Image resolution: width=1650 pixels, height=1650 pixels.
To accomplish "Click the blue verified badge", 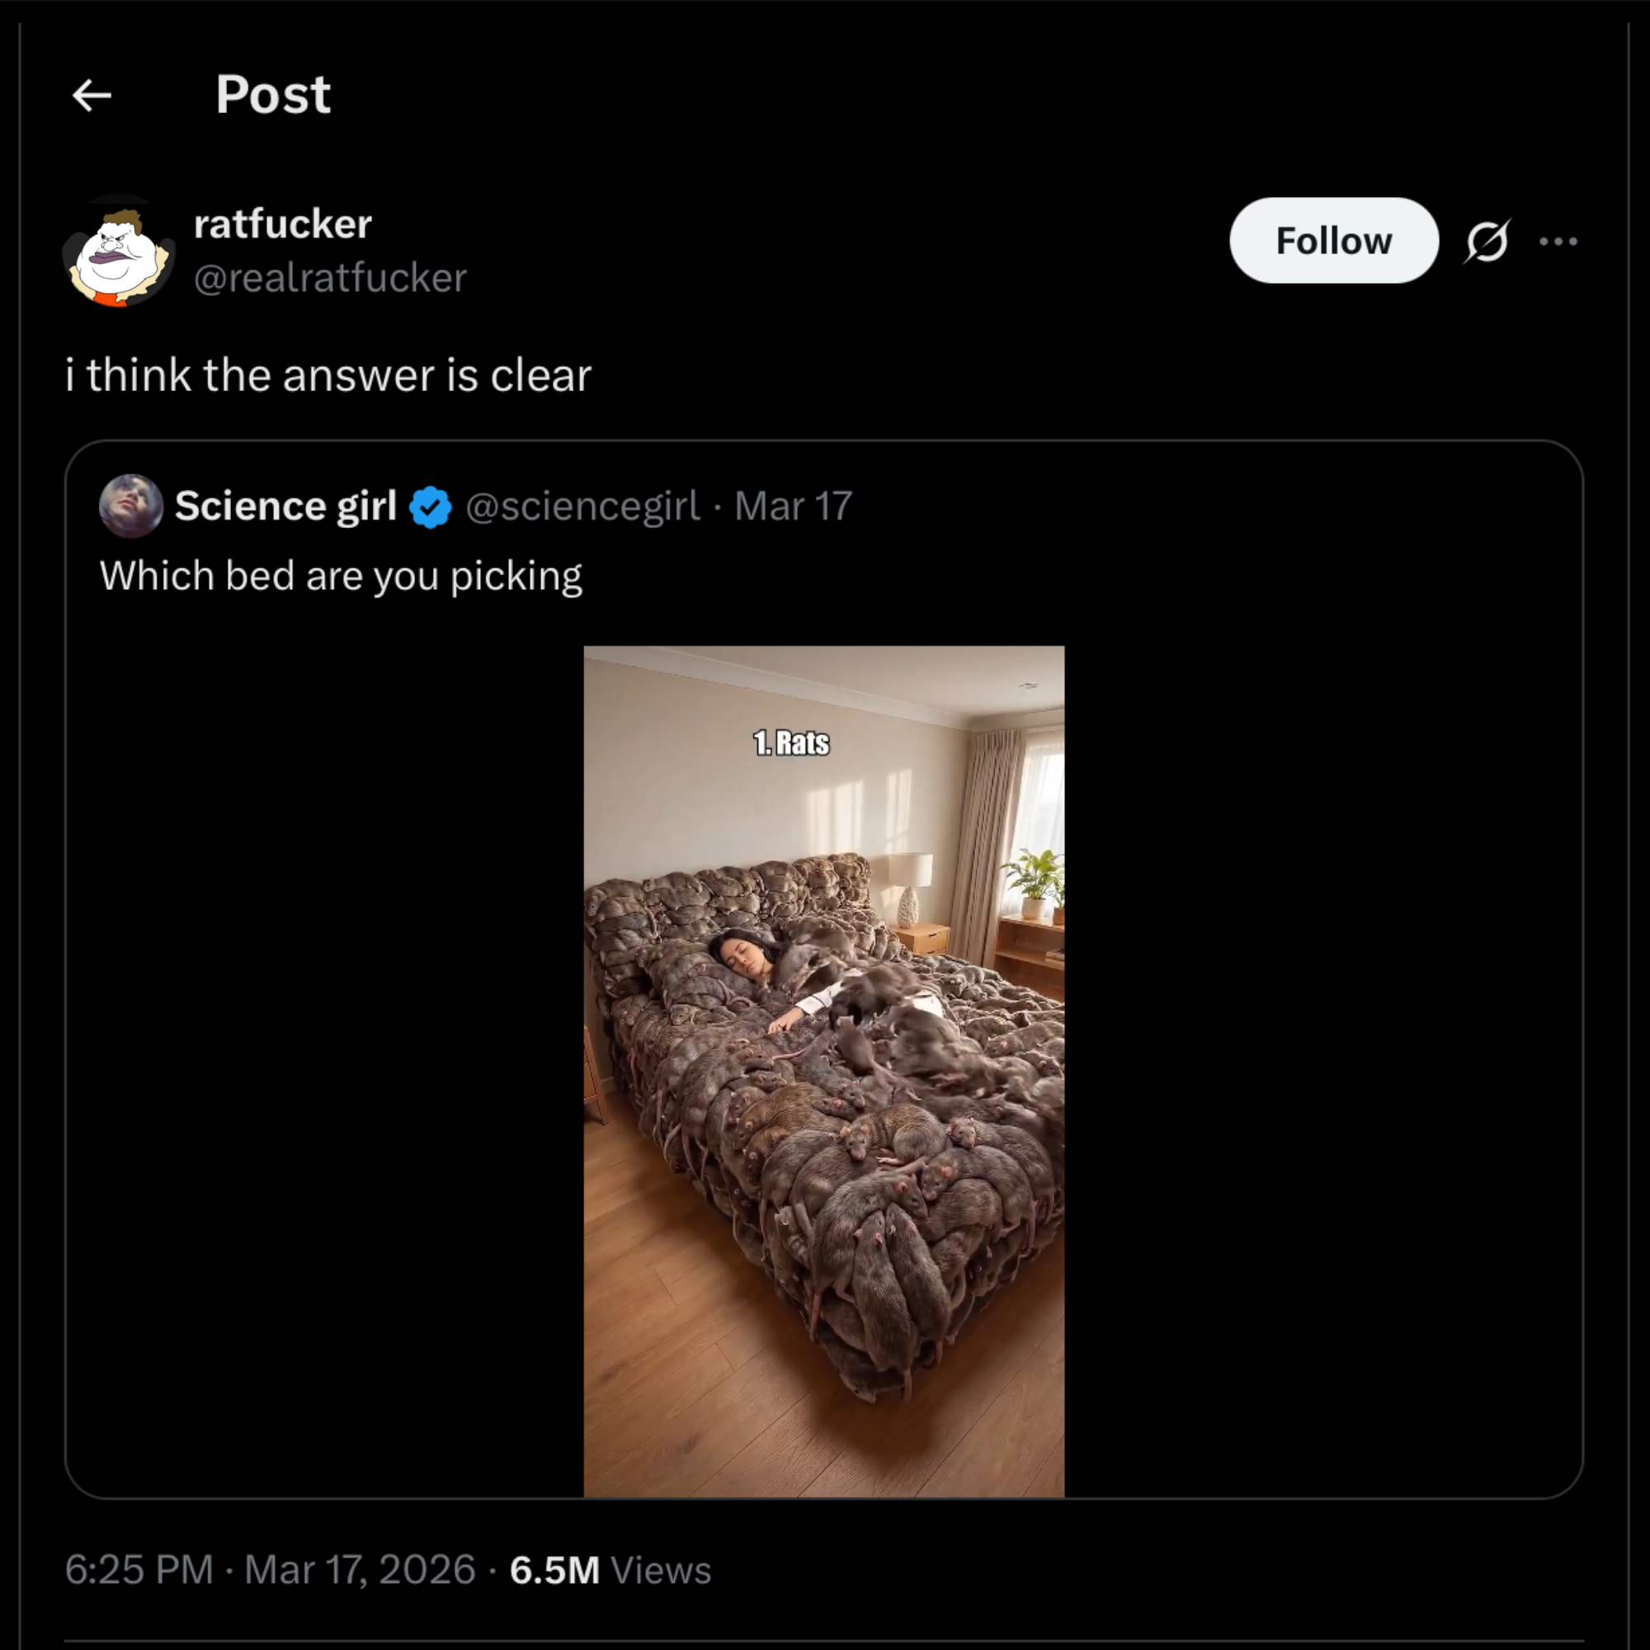I will (x=431, y=507).
